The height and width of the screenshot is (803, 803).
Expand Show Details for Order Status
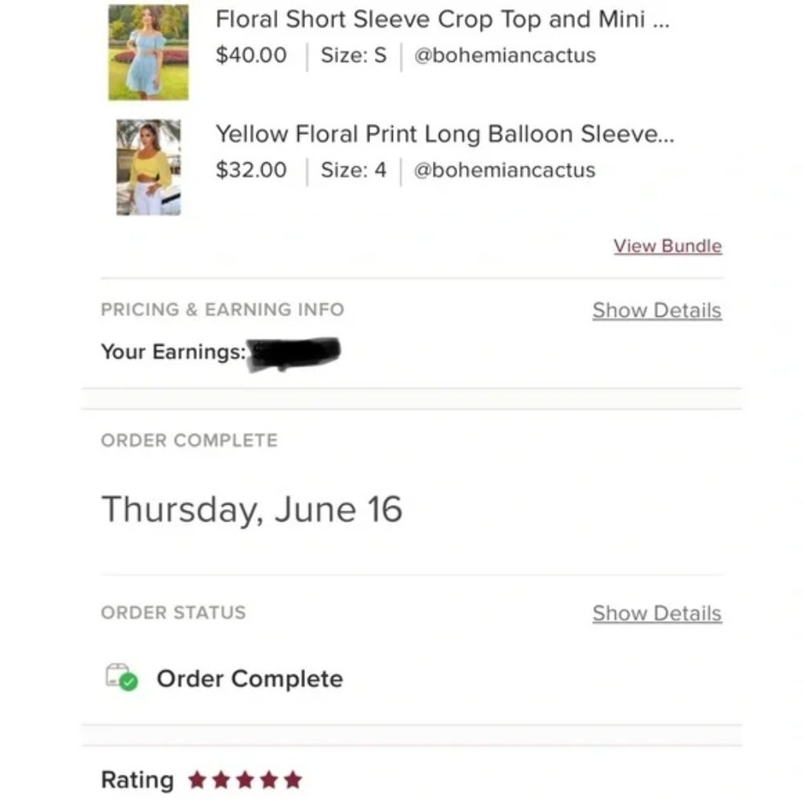[657, 613]
